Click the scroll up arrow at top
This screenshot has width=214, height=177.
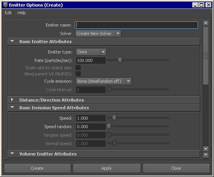(x=206, y=23)
